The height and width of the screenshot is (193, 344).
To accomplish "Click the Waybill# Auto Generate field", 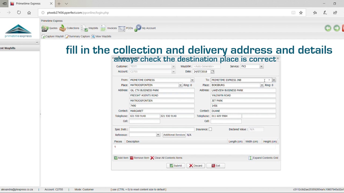I will coord(206,66).
